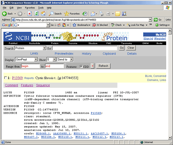Click the Forward arrow icon
Screen dimensions: 173x145
click(x=20, y=14)
